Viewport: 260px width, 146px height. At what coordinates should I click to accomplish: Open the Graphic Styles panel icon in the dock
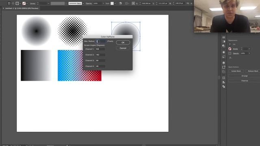(224, 57)
